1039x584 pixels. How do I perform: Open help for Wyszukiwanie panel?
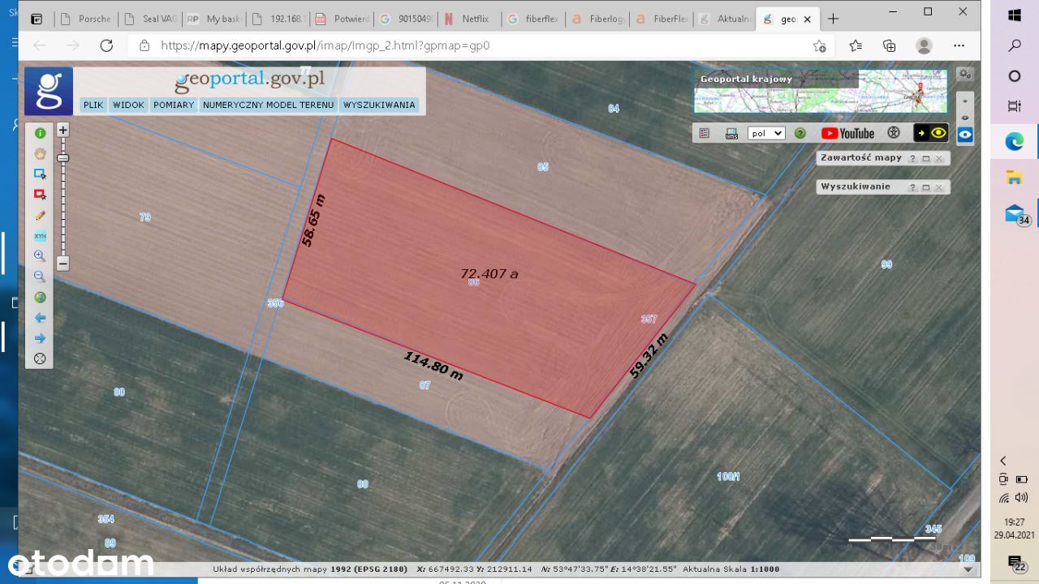tap(912, 187)
